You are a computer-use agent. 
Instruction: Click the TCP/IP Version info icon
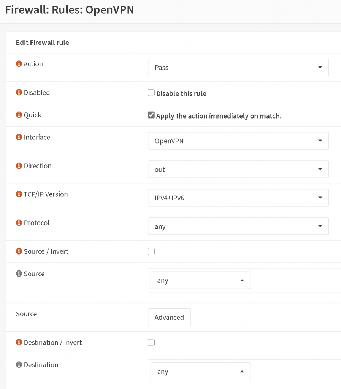18,194
